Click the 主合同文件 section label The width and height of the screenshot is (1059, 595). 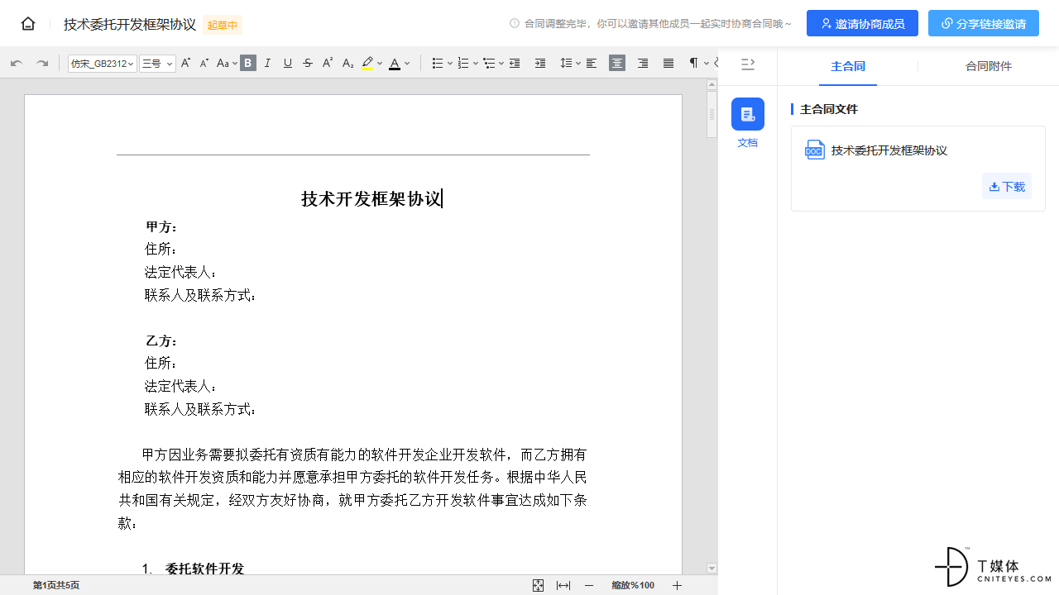pos(829,109)
